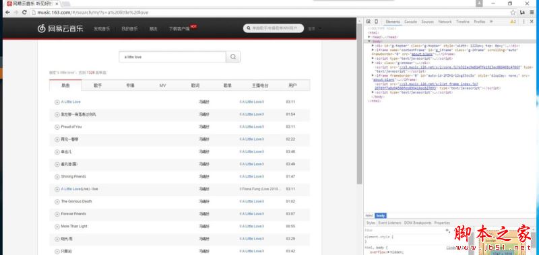Screen dimensions: 539x255
Task: Expand the div class g-btmbar node
Action: point(373,63)
